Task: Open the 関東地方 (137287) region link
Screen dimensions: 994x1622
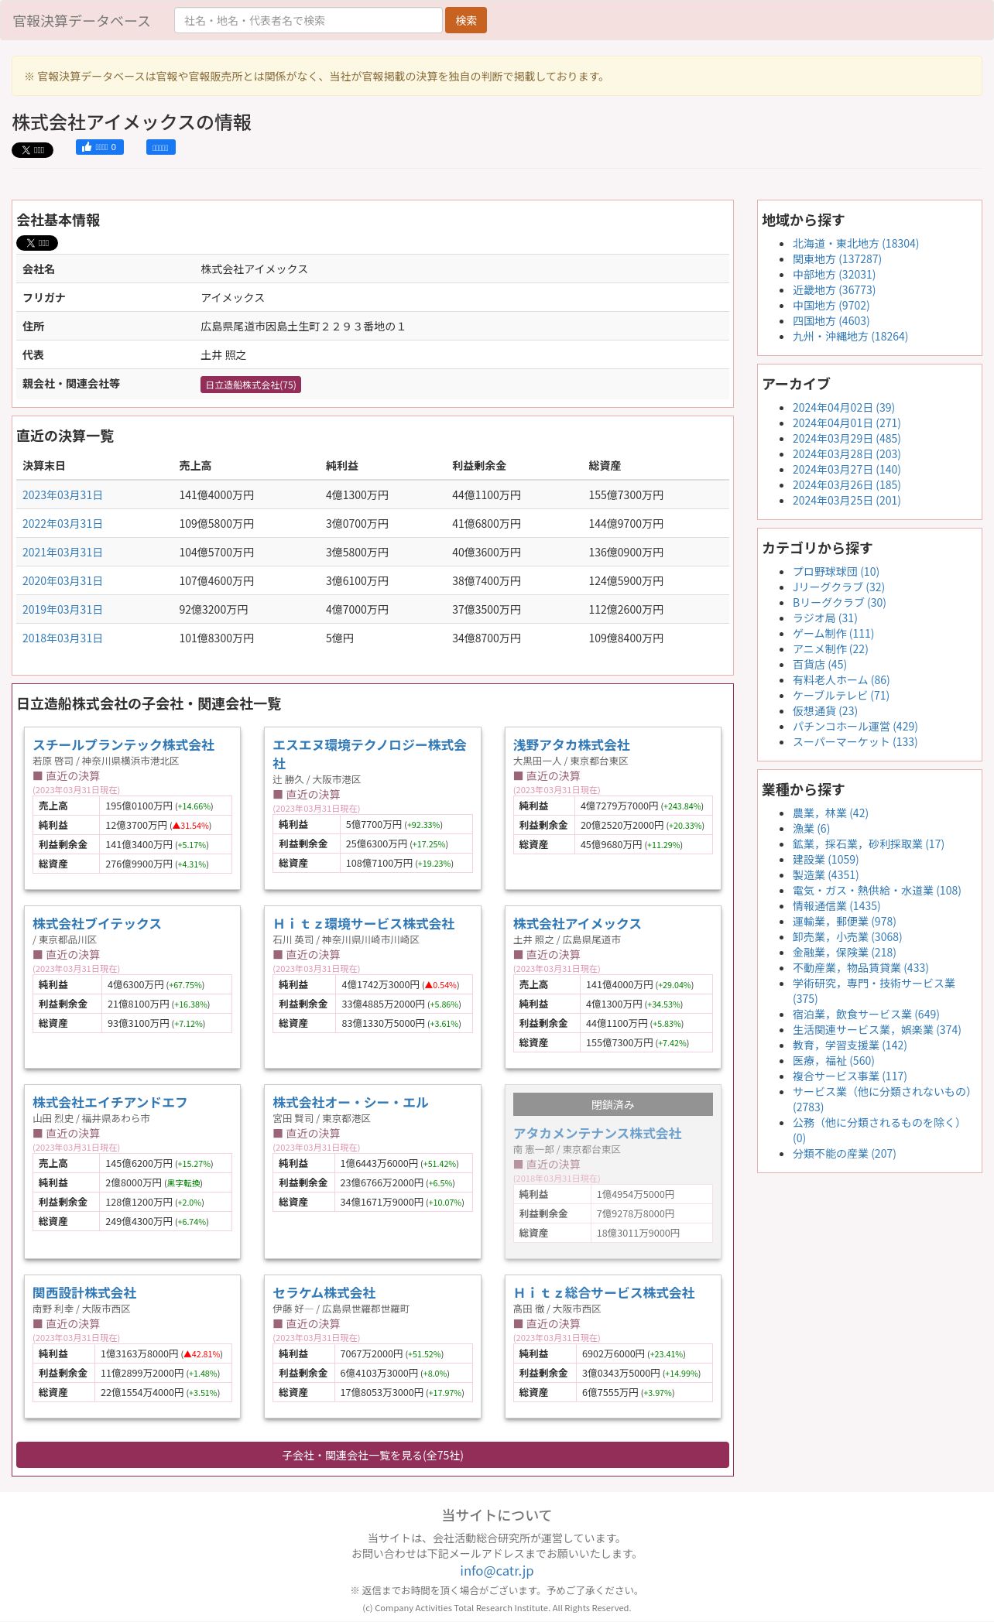Action: click(x=837, y=259)
